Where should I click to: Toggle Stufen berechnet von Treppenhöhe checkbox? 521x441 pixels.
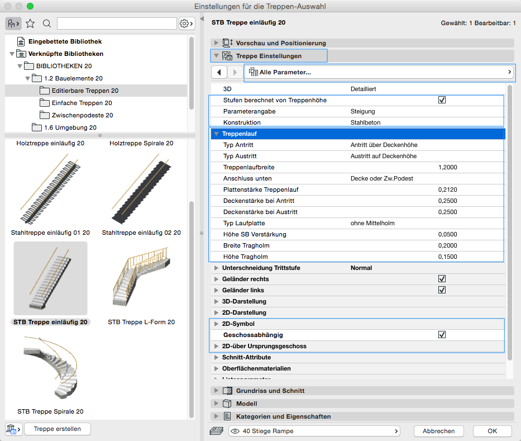[442, 100]
